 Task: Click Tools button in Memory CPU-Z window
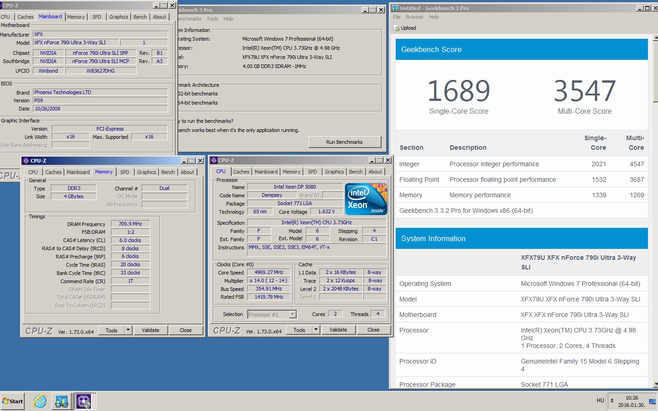[x=111, y=330]
